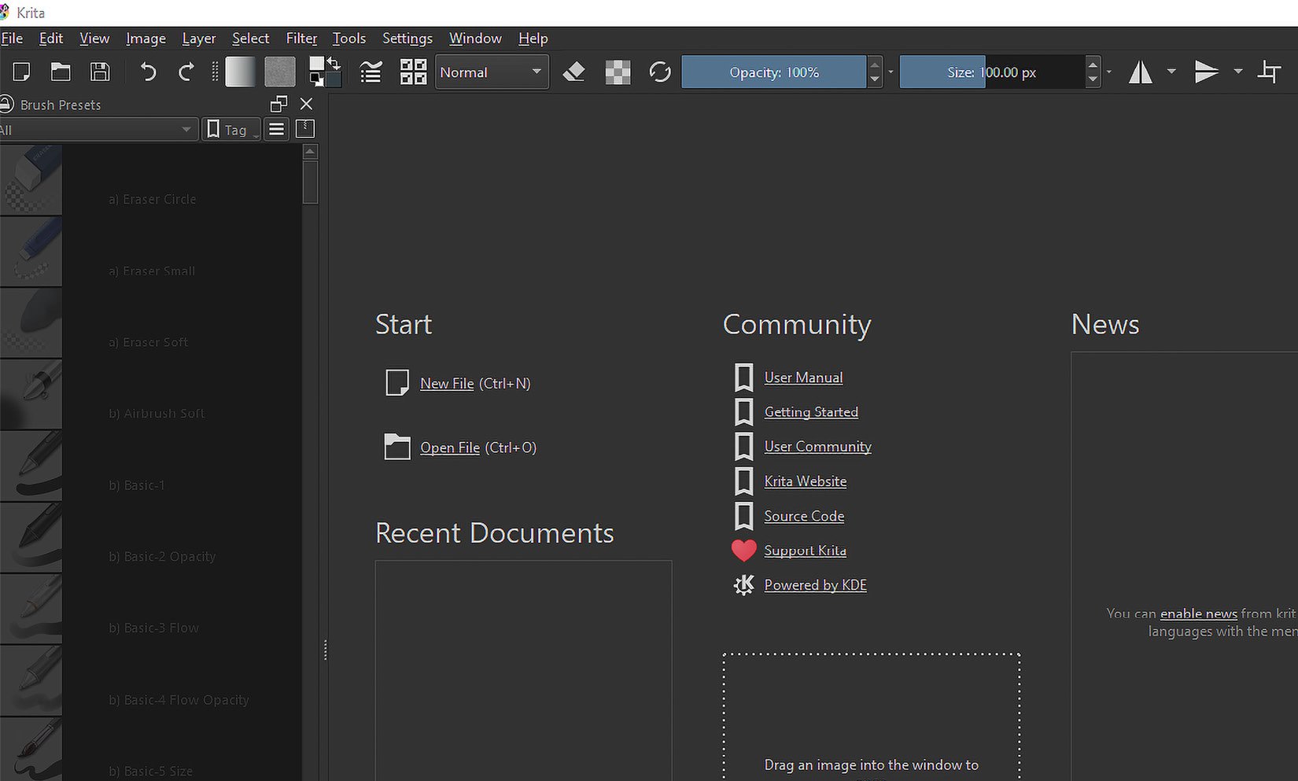Click the New document toolbar icon
The height and width of the screenshot is (781, 1298).
21,72
